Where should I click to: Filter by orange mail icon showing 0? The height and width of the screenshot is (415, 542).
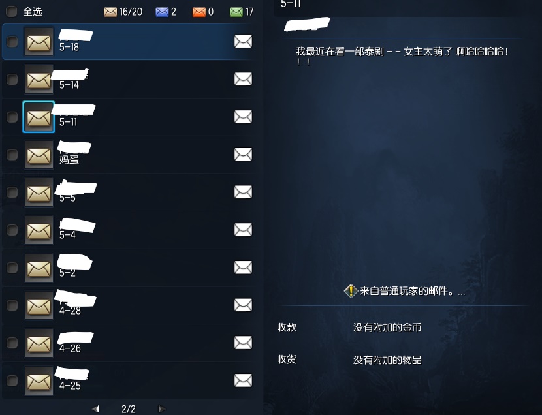click(199, 12)
